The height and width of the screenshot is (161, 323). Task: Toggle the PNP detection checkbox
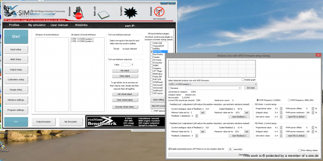(x=153, y=111)
